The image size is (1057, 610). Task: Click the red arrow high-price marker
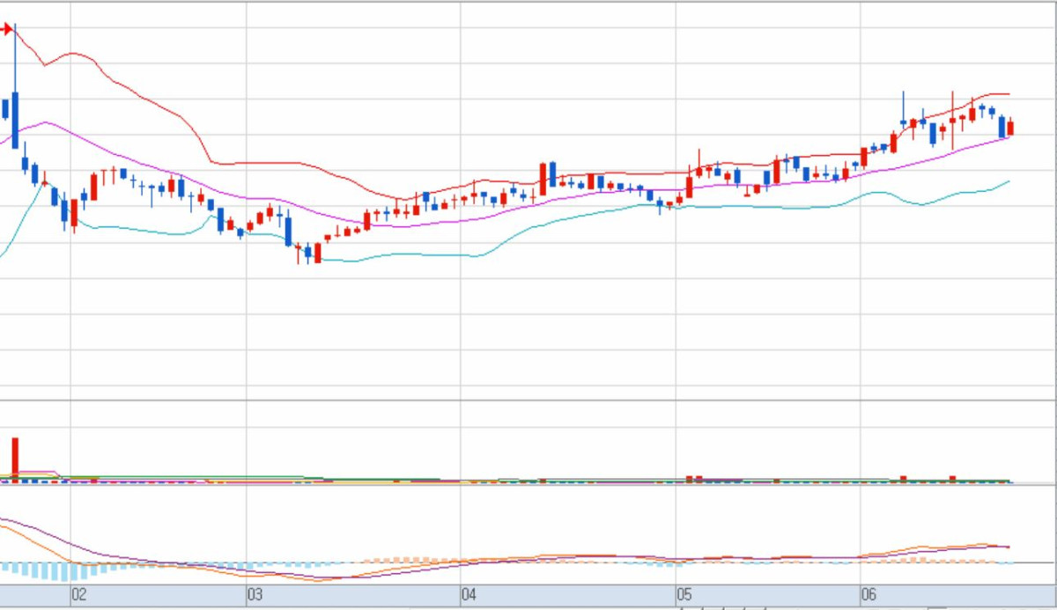click(x=6, y=30)
